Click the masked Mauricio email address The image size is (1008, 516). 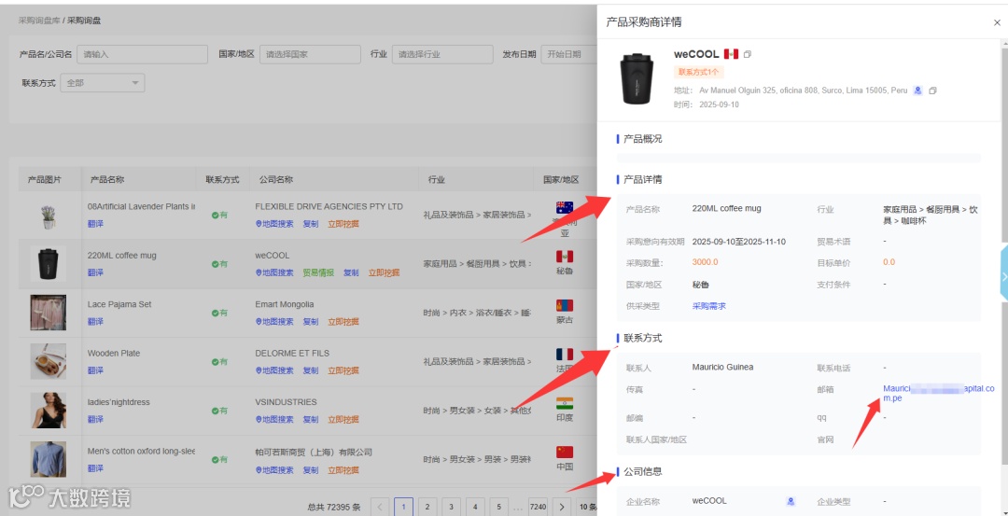tap(938, 393)
